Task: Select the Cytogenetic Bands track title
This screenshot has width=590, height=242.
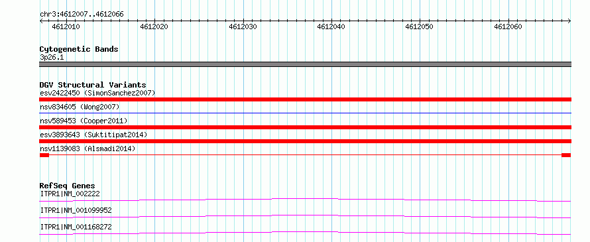Action: pyautogui.click(x=79, y=49)
